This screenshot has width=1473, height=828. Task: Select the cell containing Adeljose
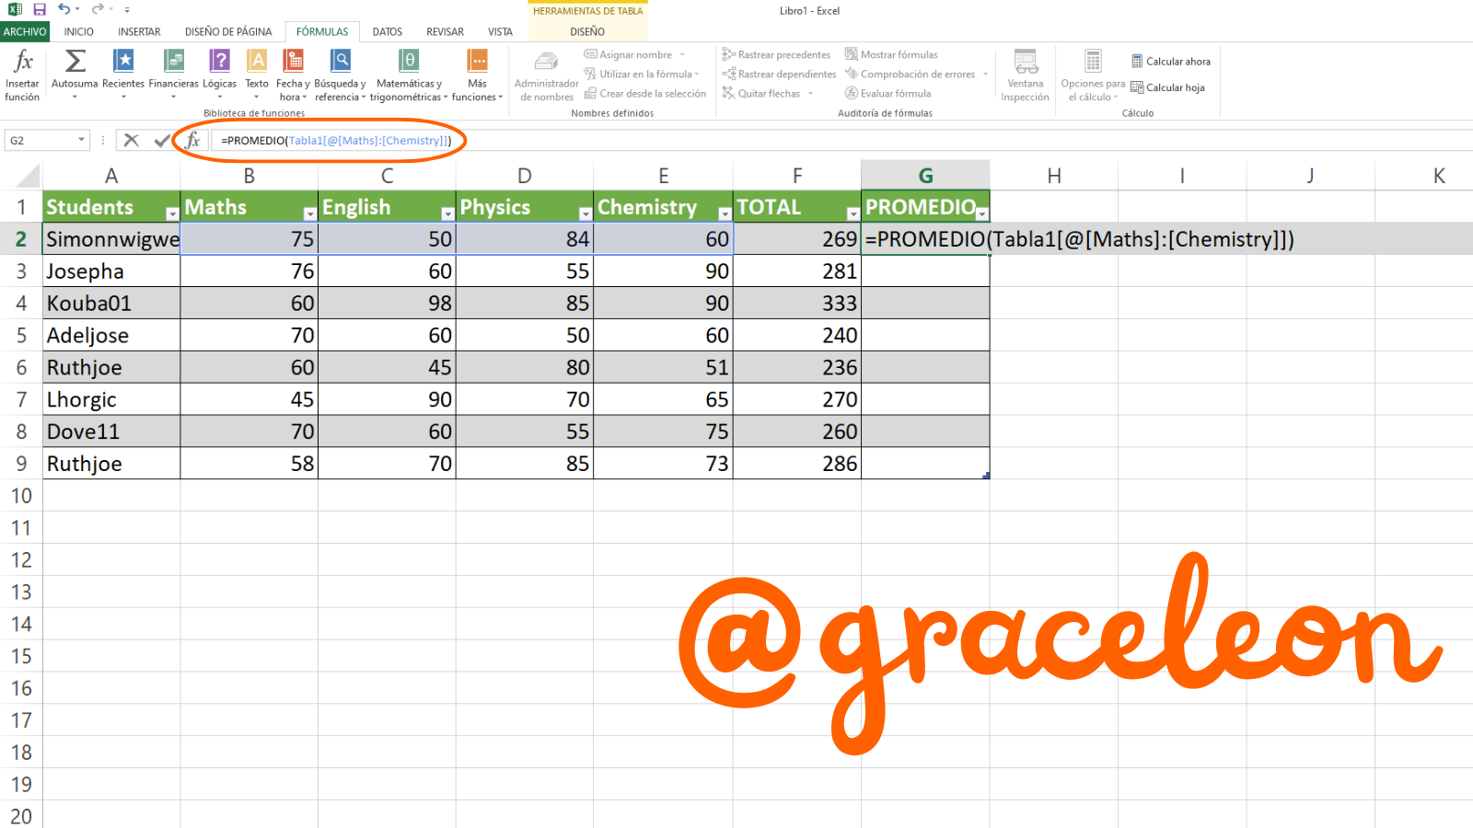tap(111, 336)
